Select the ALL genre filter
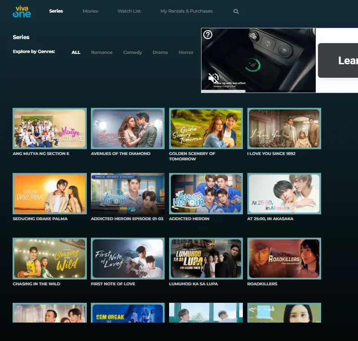Image resolution: width=358 pixels, height=341 pixels. [x=76, y=52]
